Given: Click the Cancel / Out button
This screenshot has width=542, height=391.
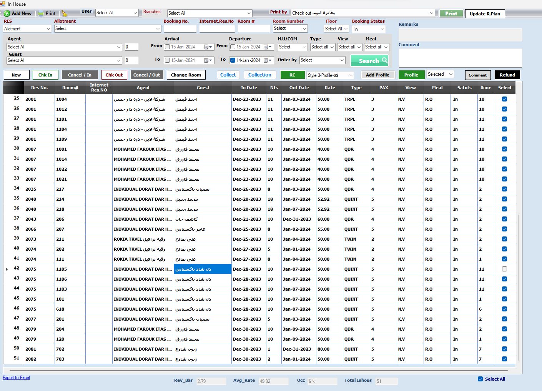Looking at the screenshot, I should [146, 75].
